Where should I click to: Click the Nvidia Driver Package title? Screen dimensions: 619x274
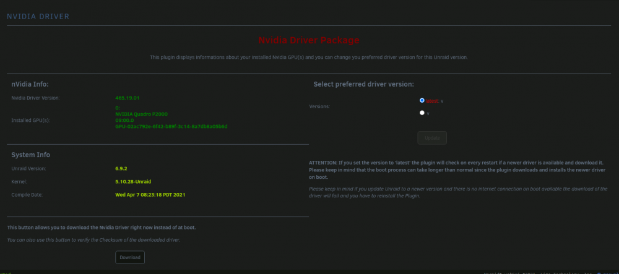[309, 40]
